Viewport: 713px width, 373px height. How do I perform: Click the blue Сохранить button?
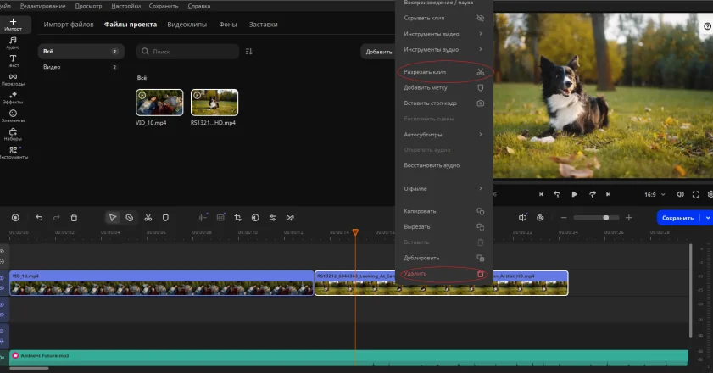[x=677, y=218]
